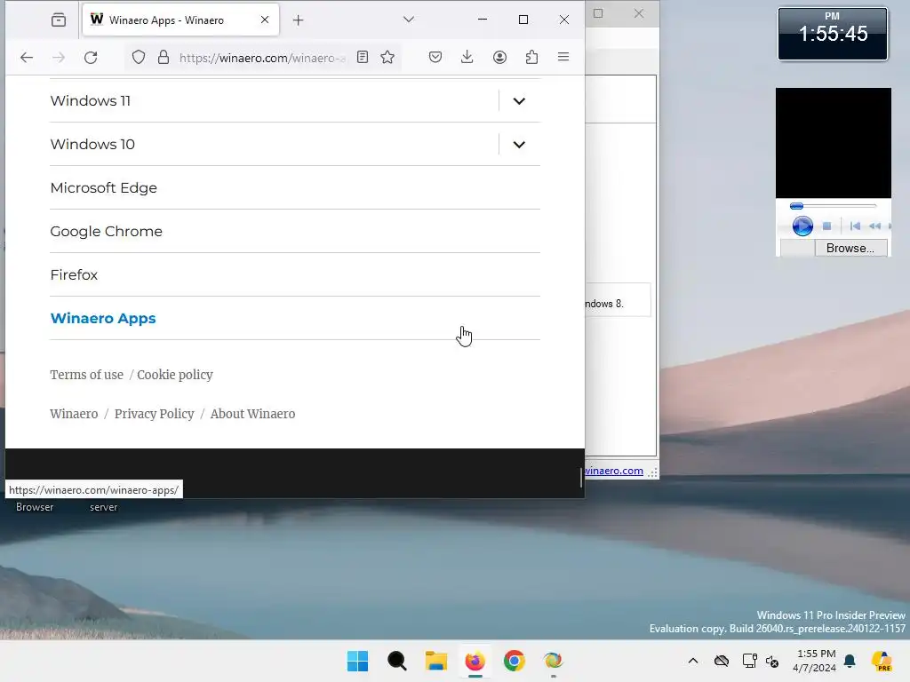Click the Firefox taskbar icon
This screenshot has height=682, width=910.
pyautogui.click(x=475, y=661)
